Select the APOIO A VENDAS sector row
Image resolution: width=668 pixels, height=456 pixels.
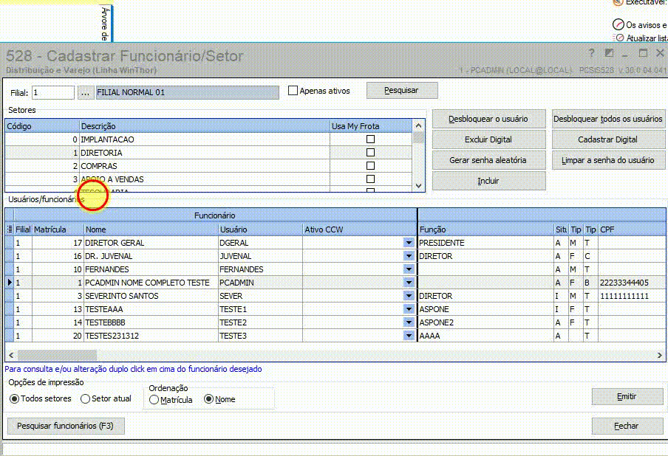coord(208,179)
